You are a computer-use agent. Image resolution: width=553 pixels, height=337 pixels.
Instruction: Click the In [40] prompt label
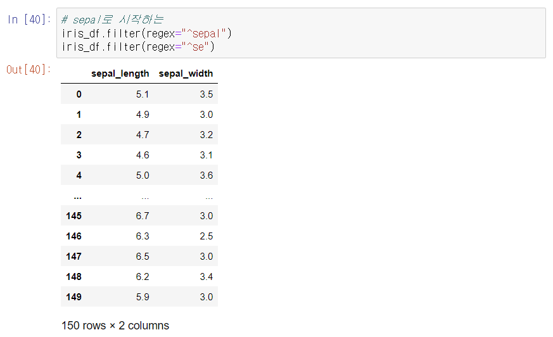tap(29, 20)
